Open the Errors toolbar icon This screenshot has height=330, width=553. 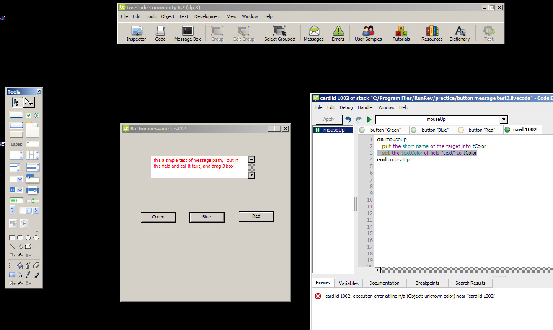pos(338,34)
